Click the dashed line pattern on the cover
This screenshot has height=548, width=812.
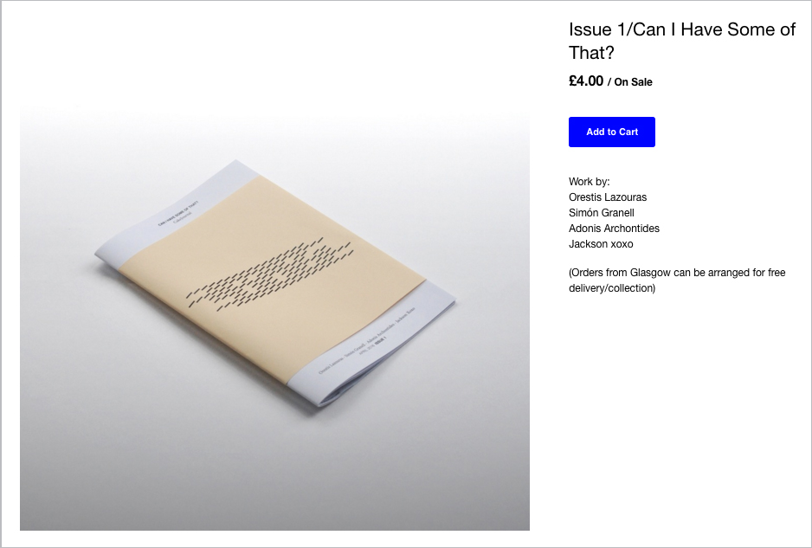270,275
